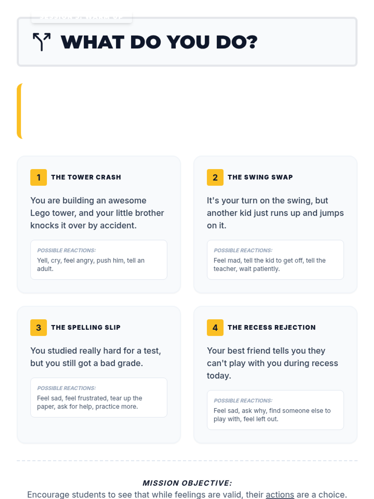Click the swing turn scenario text
Image resolution: width=374 pixels, height=499 pixels.
tap(275, 213)
